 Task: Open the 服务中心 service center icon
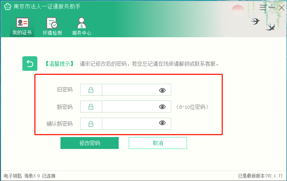coord(81,23)
